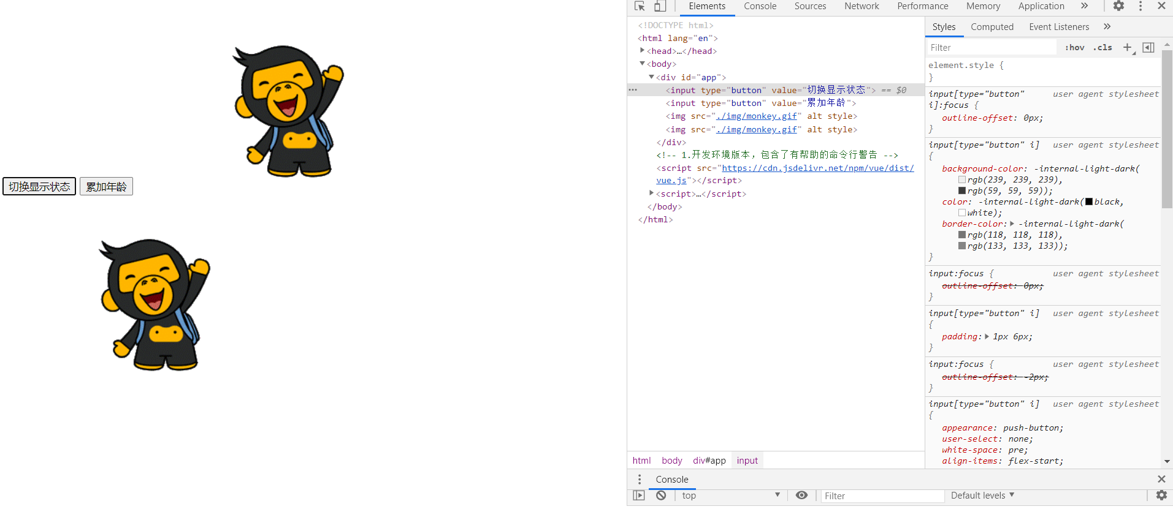Expand the head element node
Screen dimensions: 1173x509
point(642,51)
